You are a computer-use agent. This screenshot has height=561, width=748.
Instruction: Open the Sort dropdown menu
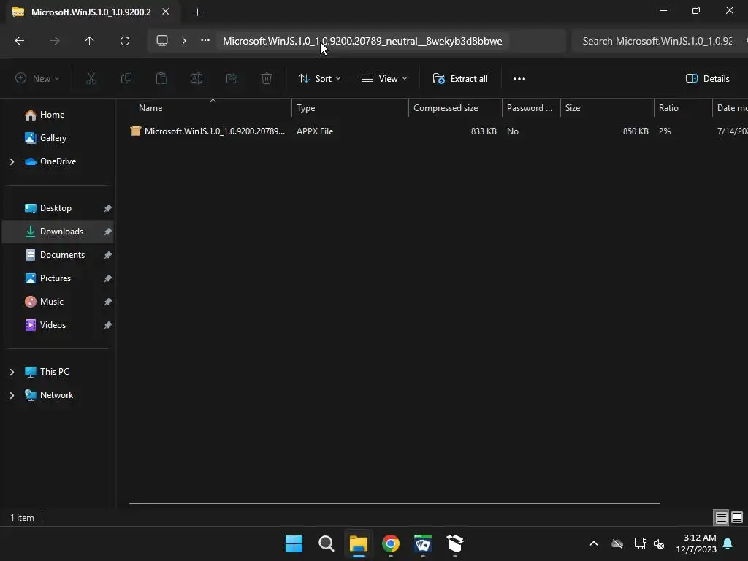[x=319, y=79]
